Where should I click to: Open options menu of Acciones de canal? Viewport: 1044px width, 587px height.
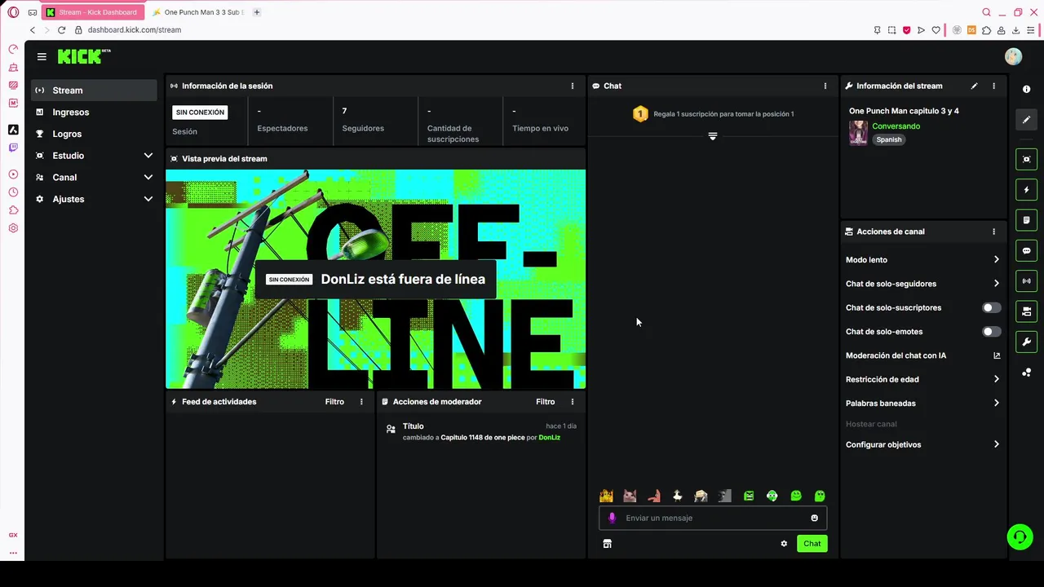click(993, 232)
